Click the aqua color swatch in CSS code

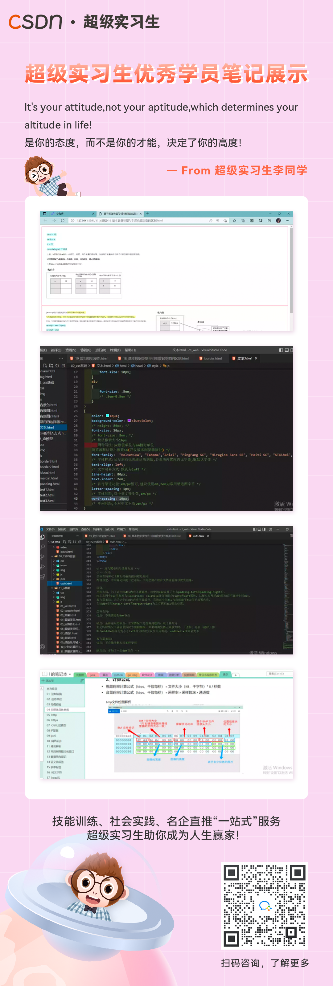(x=107, y=416)
